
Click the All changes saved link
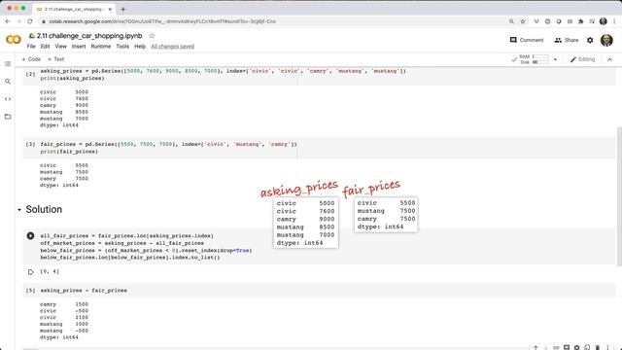point(173,47)
